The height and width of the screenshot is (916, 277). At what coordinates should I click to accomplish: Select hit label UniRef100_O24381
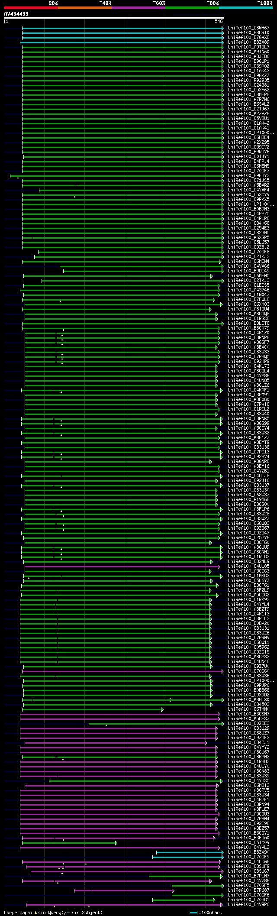click(248, 85)
